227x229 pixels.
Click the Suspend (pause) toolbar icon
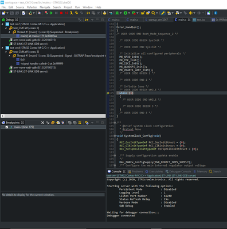click(x=56, y=13)
